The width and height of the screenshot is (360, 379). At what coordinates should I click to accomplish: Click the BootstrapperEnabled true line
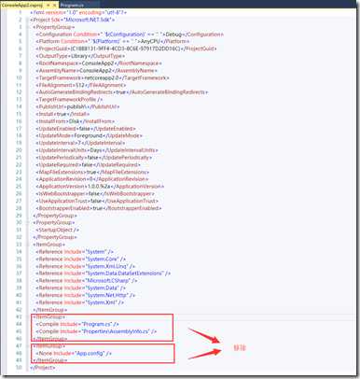click(x=99, y=208)
